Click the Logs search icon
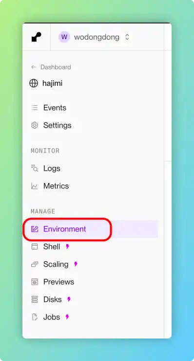194x361 pixels. (x=35, y=168)
